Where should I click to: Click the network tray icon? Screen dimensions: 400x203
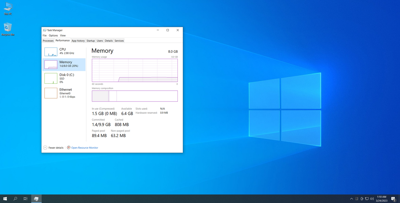click(367, 199)
